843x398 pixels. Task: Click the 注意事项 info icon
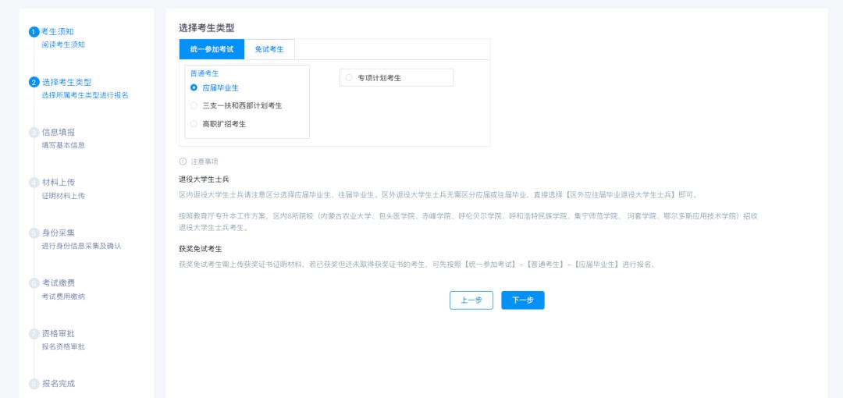tap(183, 162)
